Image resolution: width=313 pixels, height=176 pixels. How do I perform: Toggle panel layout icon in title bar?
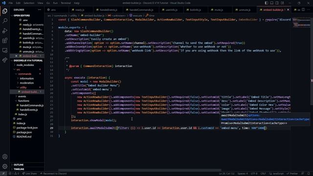pyautogui.click(x=272, y=3)
